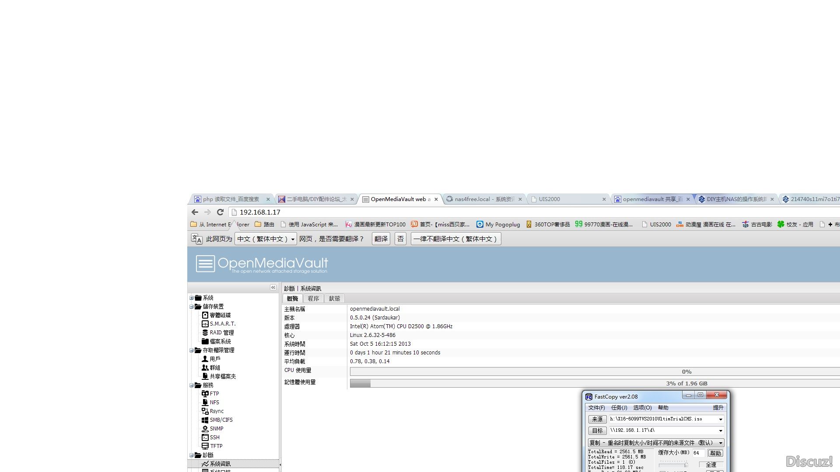This screenshot has width=840, height=472.
Task: Click the translate icon in the bar
Action: (196, 239)
